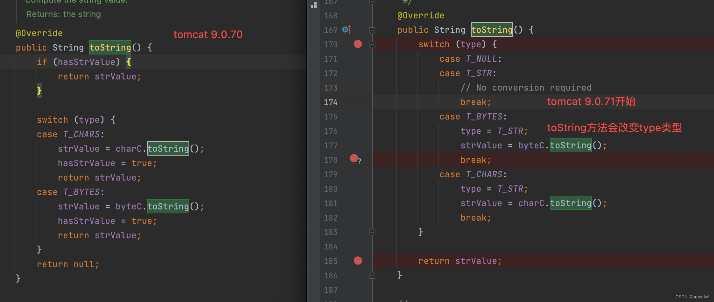Click the override gutter icon on line 169
Image resolution: width=714 pixels, height=302 pixels.
tap(346, 30)
